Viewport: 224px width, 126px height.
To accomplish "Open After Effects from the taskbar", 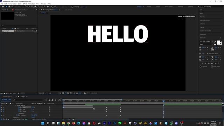I will [x=104, y=123].
